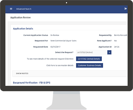Screen dimensions: 133x110
Task: Click the New Applicant value No
Action: [x=115, y=41]
